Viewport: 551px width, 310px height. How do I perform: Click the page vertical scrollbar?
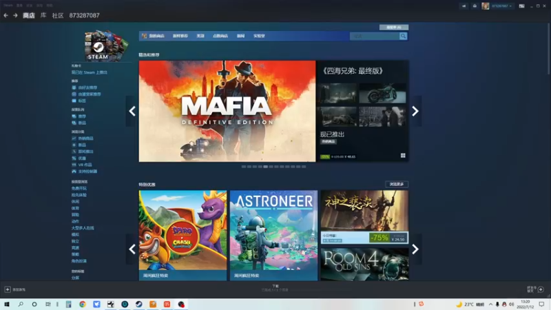[548, 49]
